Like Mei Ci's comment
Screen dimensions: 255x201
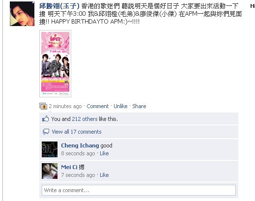(104, 175)
